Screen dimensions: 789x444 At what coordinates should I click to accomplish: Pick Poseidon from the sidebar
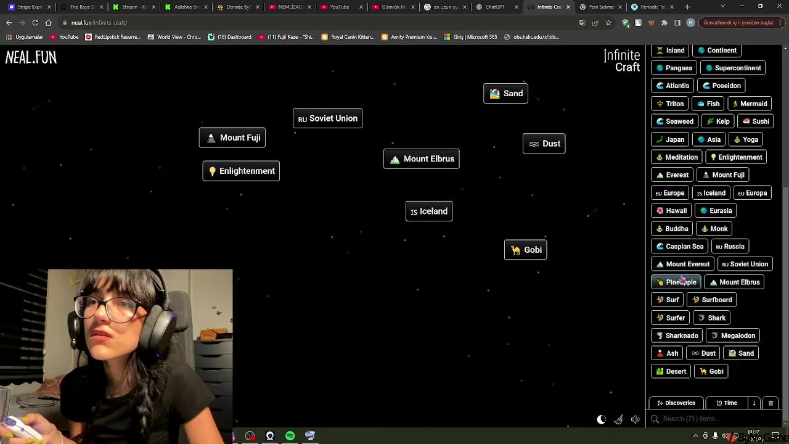[x=721, y=86]
